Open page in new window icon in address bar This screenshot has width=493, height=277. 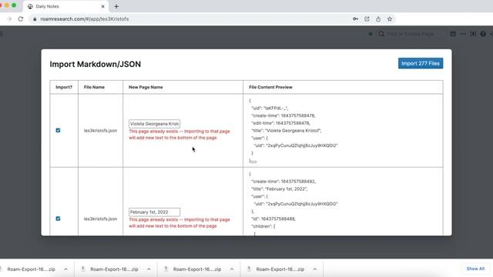(x=367, y=18)
